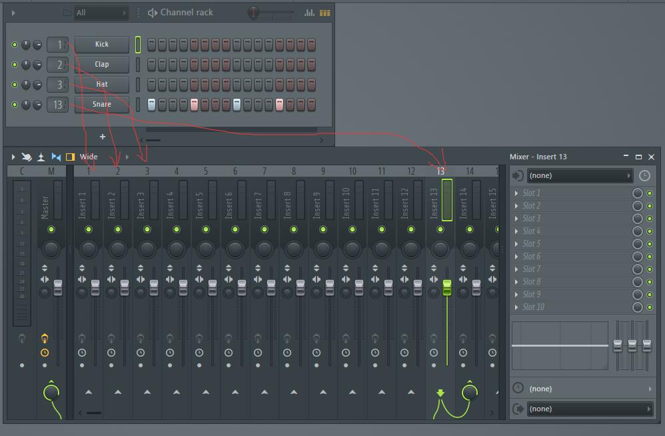Click the link-channels arrows icon in mixer toolbar

coord(56,157)
